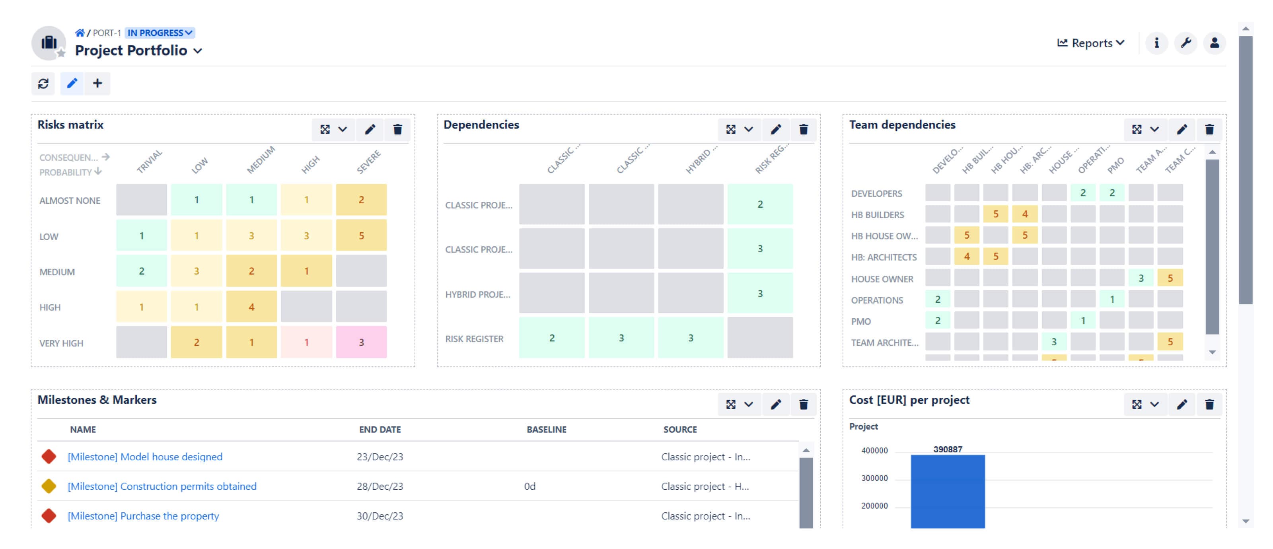1273x549 pixels.
Task: Edit the Milestones & Markers widget
Action: click(x=776, y=405)
